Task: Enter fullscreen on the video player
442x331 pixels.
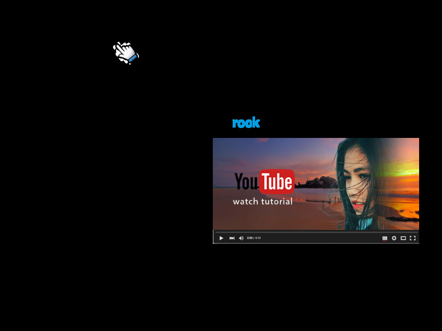Action: 413,238
